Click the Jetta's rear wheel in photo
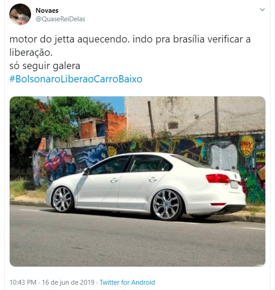 [x=167, y=205]
